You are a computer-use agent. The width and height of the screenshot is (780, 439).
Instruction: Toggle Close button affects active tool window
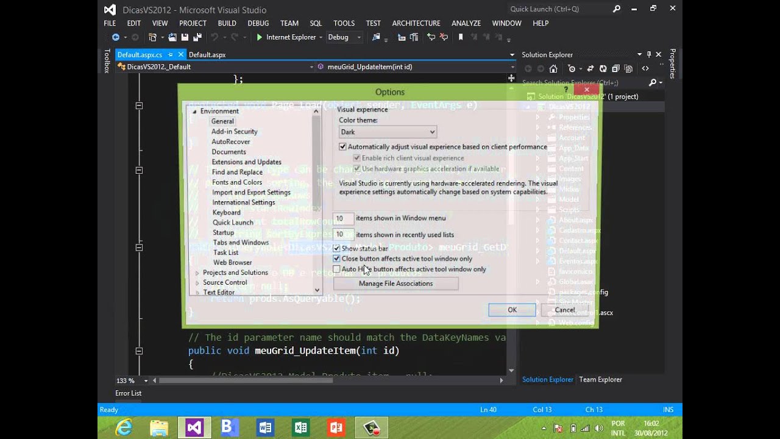(336, 259)
